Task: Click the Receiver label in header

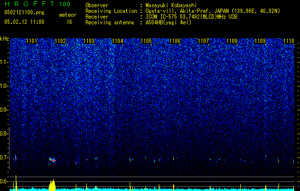Action: tap(97, 17)
